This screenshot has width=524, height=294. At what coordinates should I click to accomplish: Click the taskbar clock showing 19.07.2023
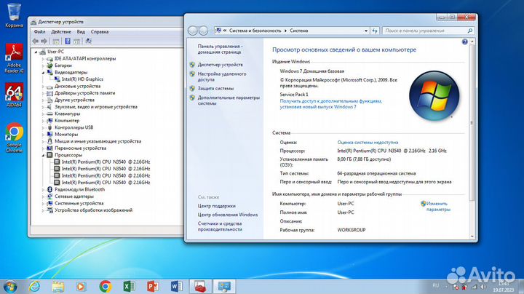tap(503, 287)
